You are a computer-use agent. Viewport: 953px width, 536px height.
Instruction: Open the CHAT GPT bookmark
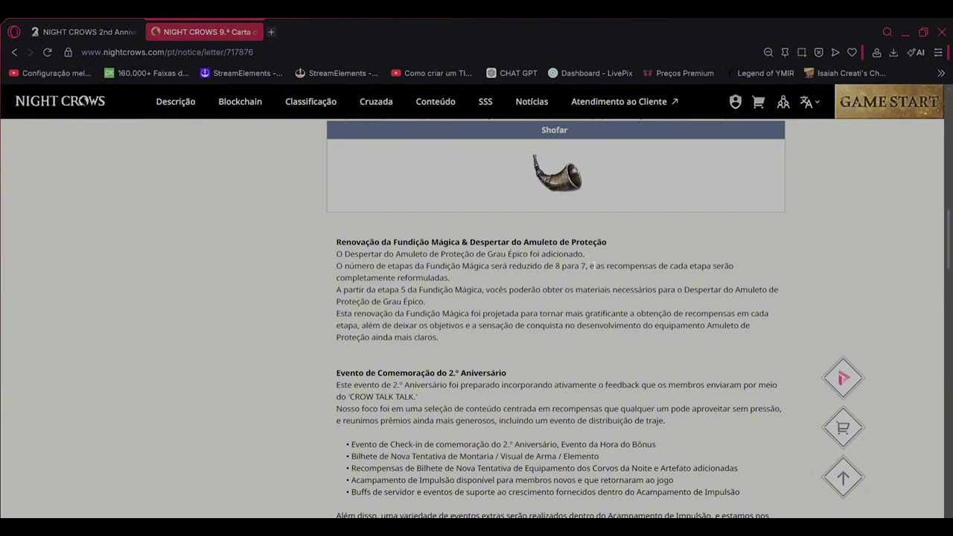(511, 73)
